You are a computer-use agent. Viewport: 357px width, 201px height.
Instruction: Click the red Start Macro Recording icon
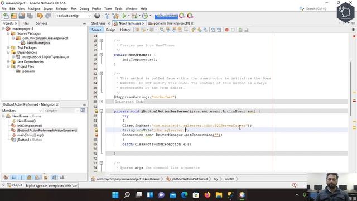(227, 30)
